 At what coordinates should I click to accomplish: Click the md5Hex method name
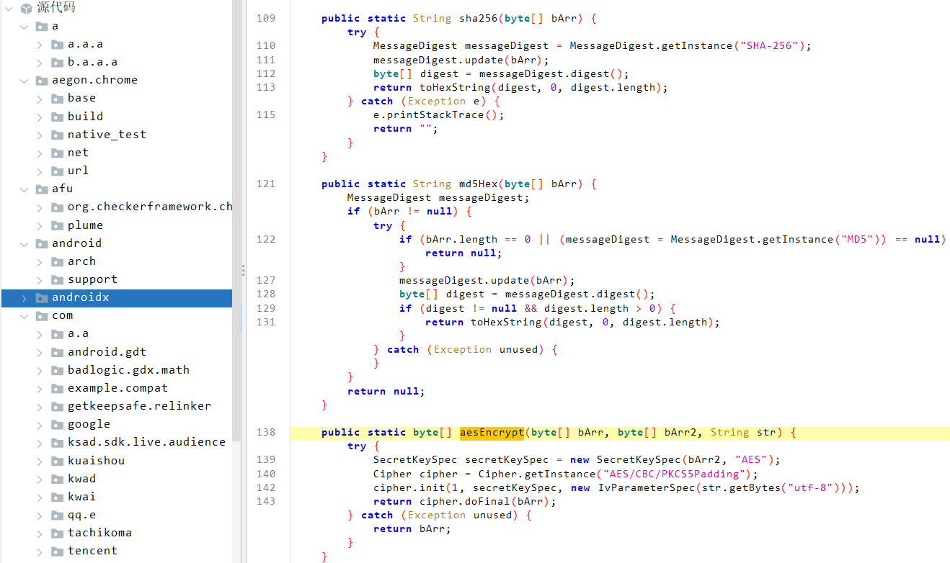pyautogui.click(x=484, y=184)
